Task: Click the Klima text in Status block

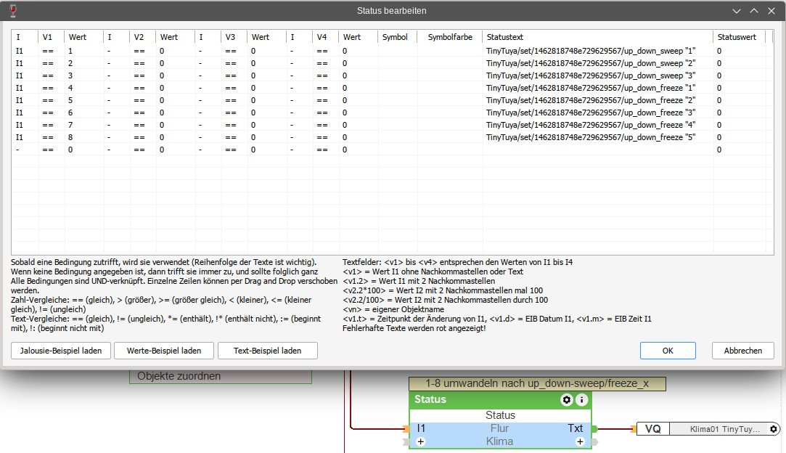Action: [499, 441]
